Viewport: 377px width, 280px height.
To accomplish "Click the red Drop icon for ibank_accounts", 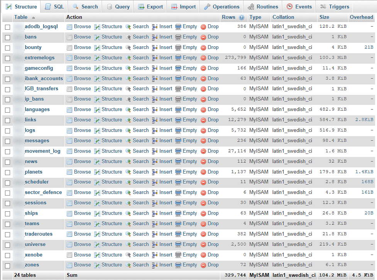I will 203,79.
